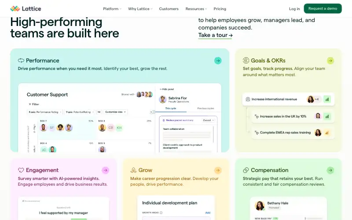Image resolution: width=352 pixels, height=220 pixels.
Task: Expand the Resources menu
Action: [x=196, y=9]
